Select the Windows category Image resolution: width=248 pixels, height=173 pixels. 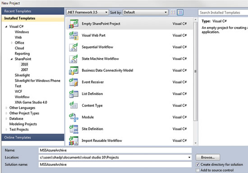click(x=22, y=32)
